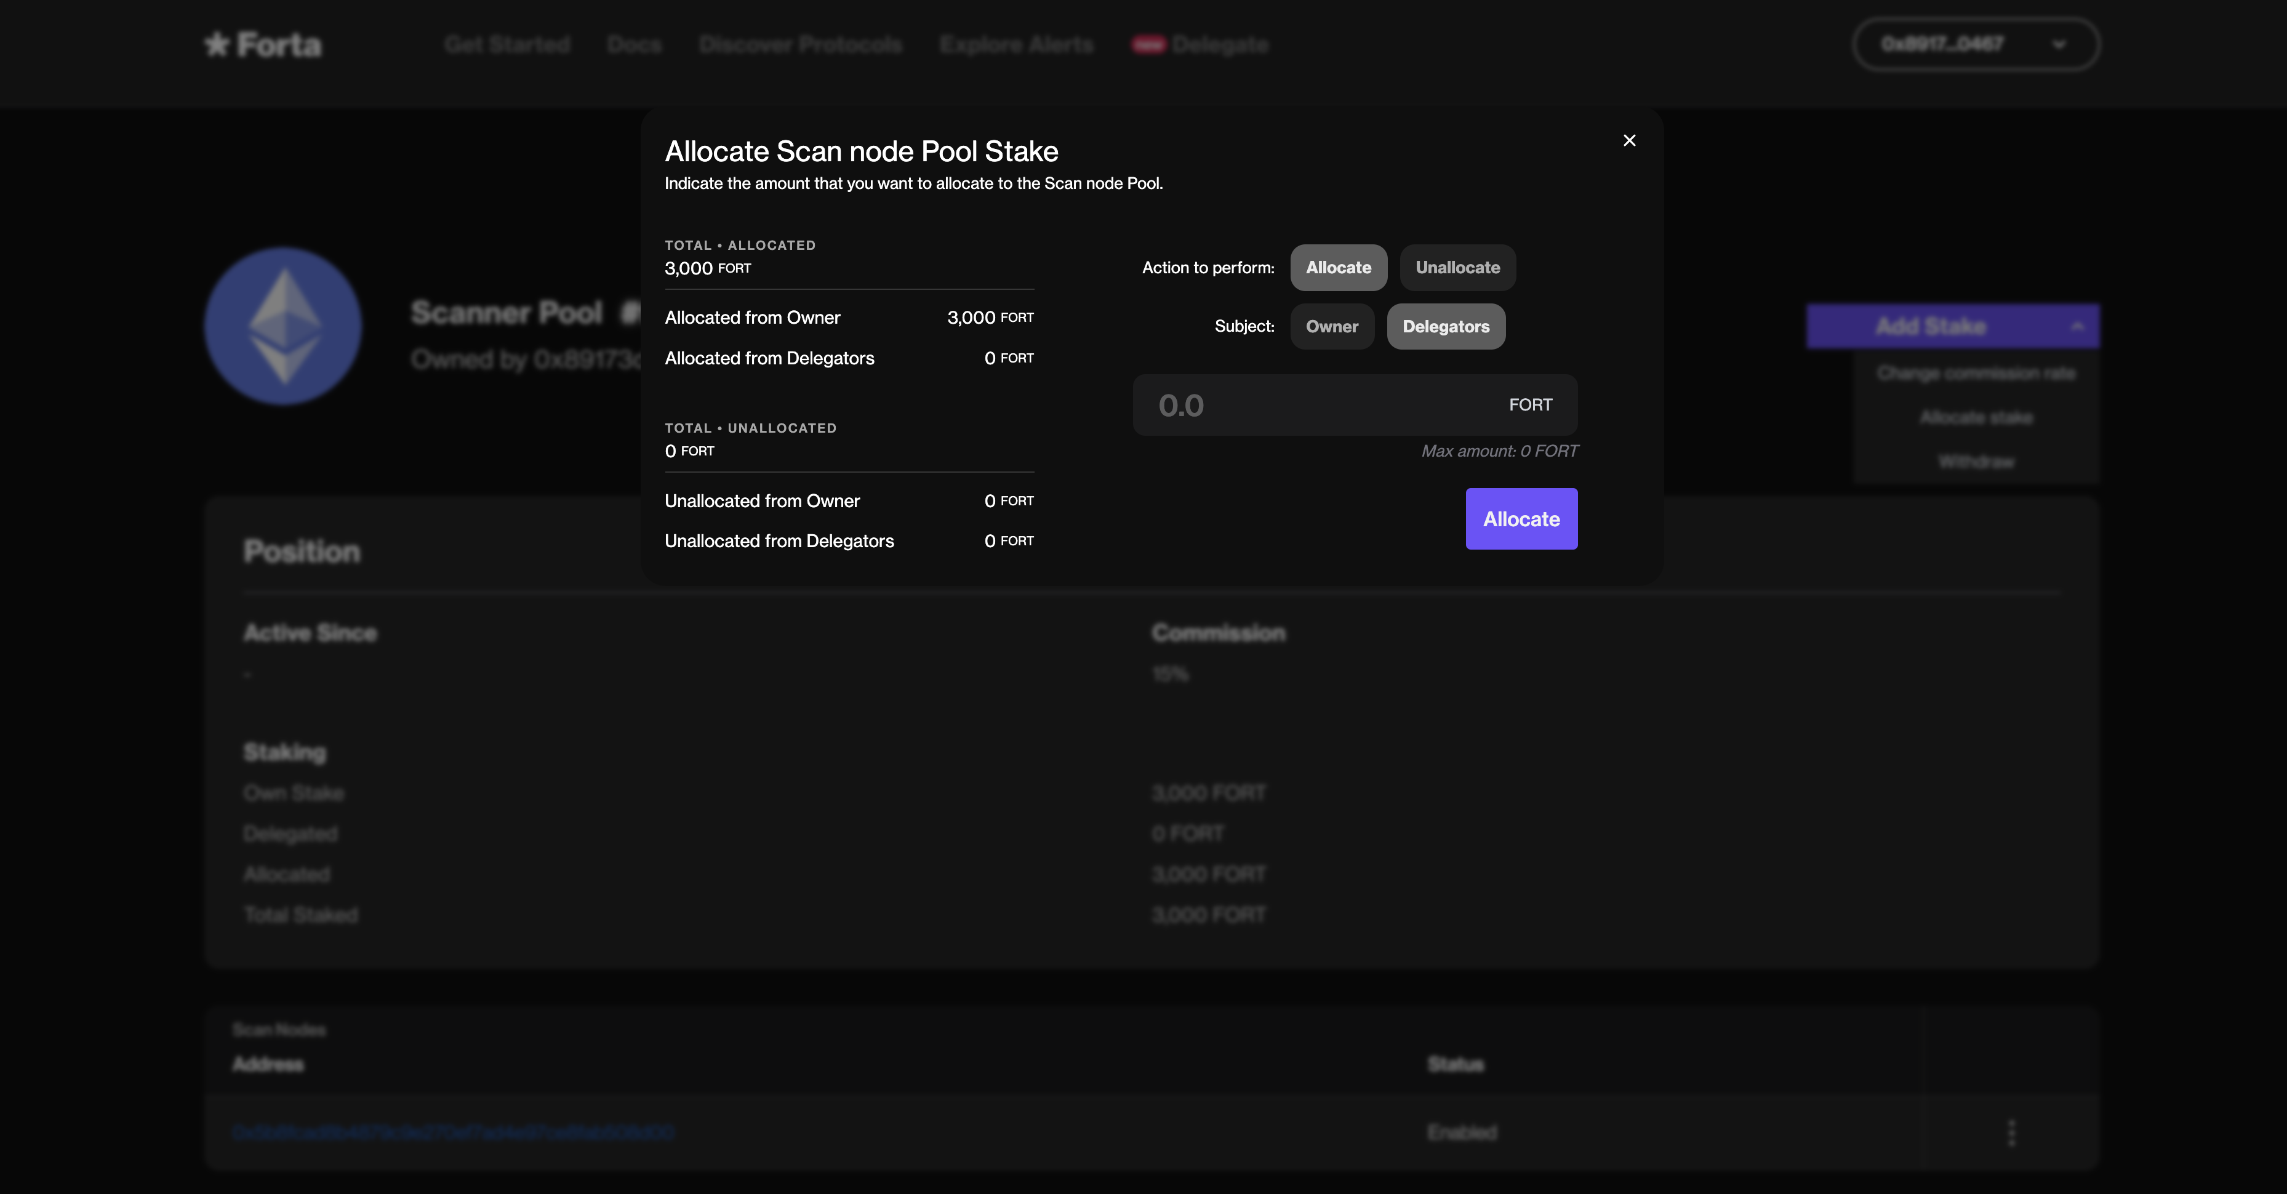Choose Delegators as the subject
Viewport: 2287px width, 1194px height.
point(1445,327)
